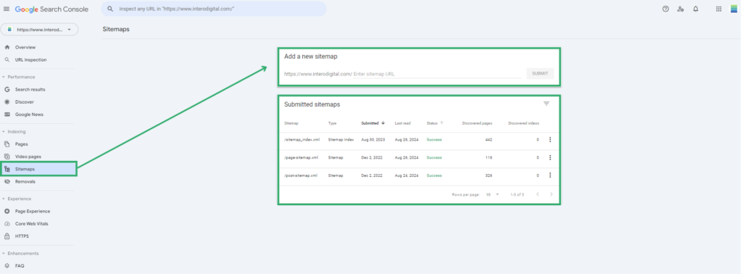Viewport: 742px width, 274px height.
Task: Open the submitted sitemaps filter icon
Action: pyautogui.click(x=546, y=104)
